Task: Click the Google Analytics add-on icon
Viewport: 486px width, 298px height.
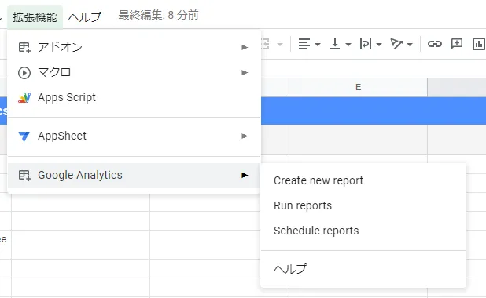Action: (x=24, y=176)
